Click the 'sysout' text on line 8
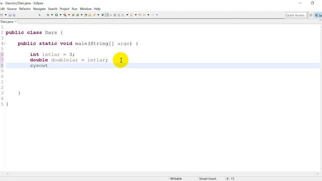The height and width of the screenshot is (181, 322). coord(39,65)
